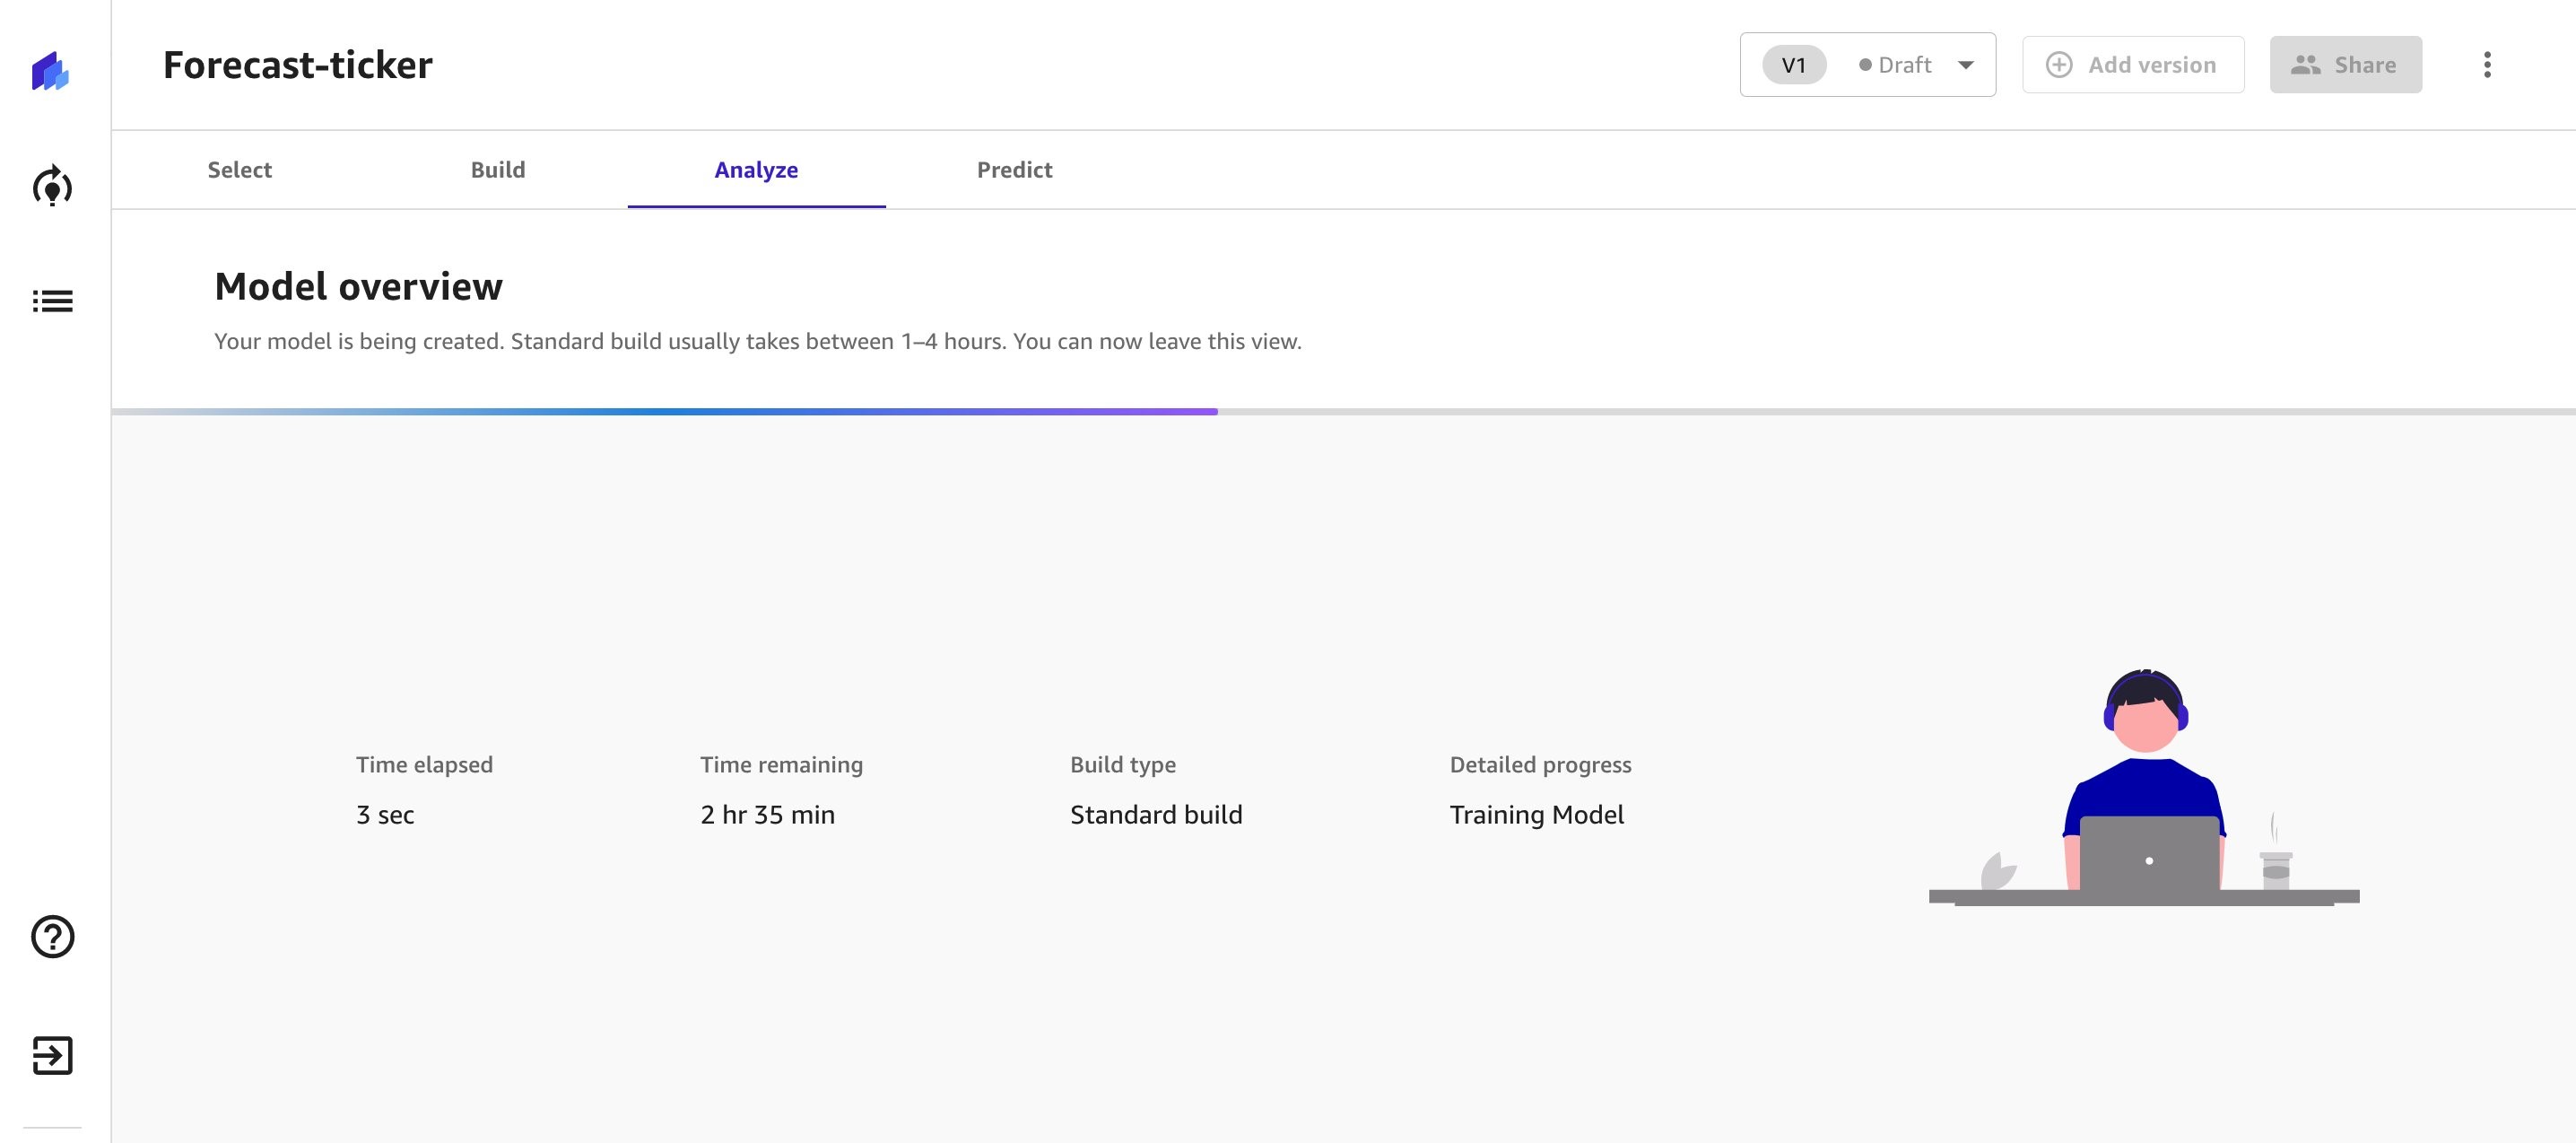Image resolution: width=2576 pixels, height=1143 pixels.
Task: Switch to the Select tab
Action: pyautogui.click(x=240, y=170)
